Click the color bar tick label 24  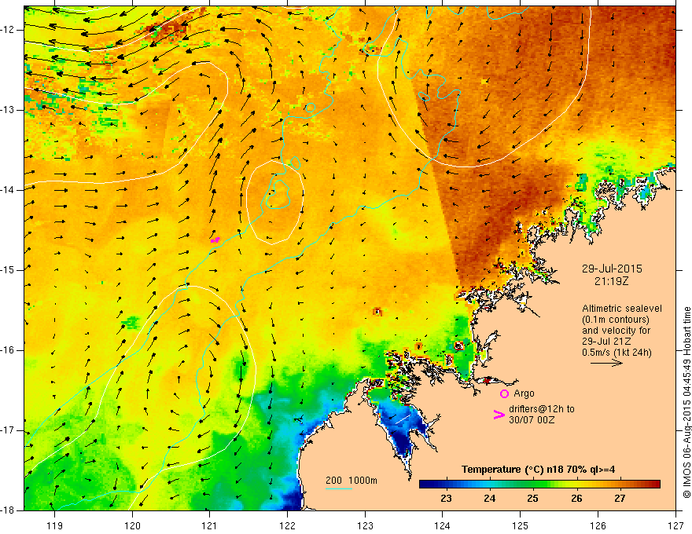click(x=489, y=499)
